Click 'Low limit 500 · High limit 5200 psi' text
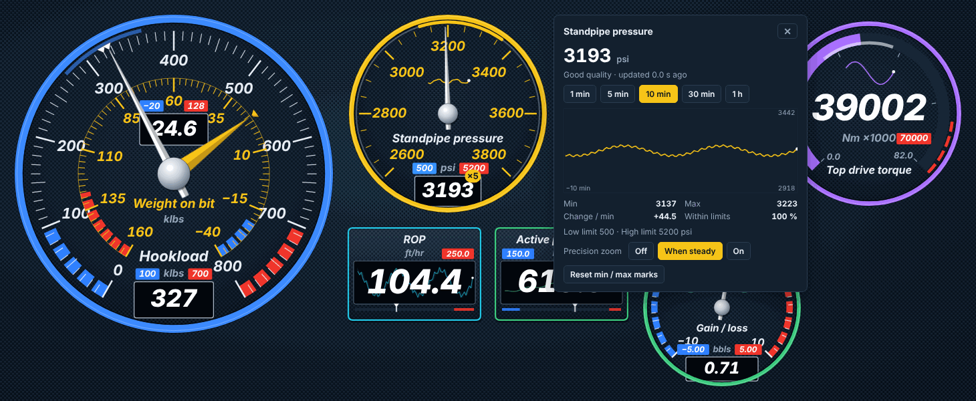This screenshot has width=976, height=401. (628, 232)
